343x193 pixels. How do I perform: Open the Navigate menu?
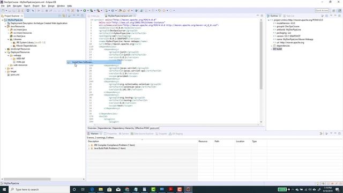pyautogui.click(x=17, y=6)
